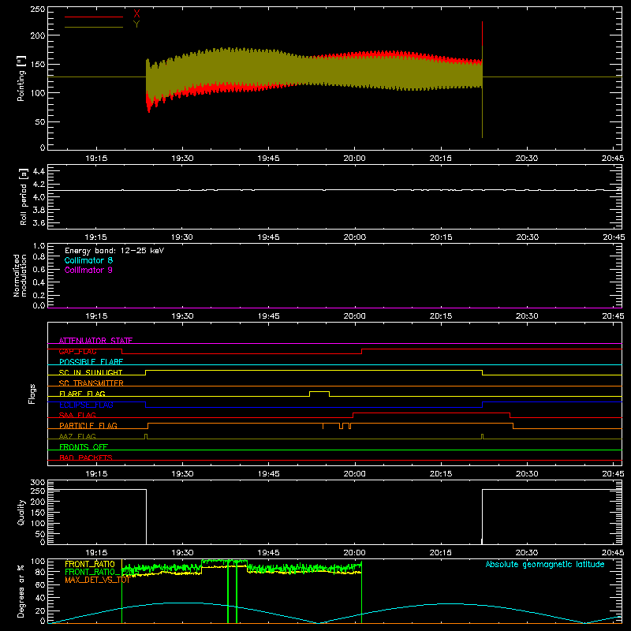The width and height of the screenshot is (631, 631).
Task: Click the olive AAZ_FLAG label
Action: (77, 436)
